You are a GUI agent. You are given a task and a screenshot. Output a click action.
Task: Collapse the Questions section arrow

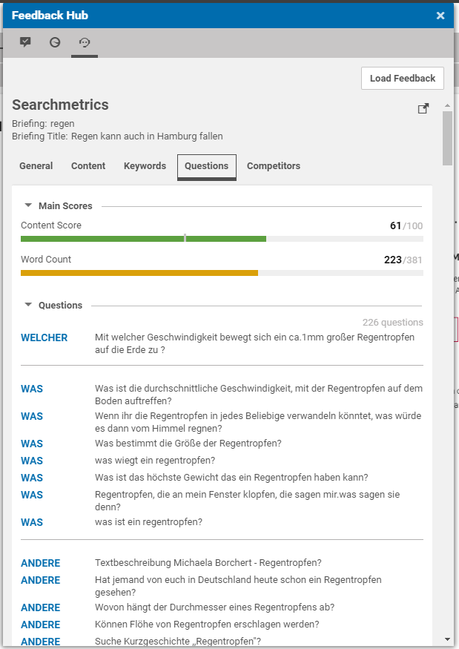(28, 305)
